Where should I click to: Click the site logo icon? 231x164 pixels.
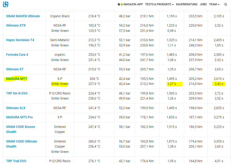tap(5, 4)
